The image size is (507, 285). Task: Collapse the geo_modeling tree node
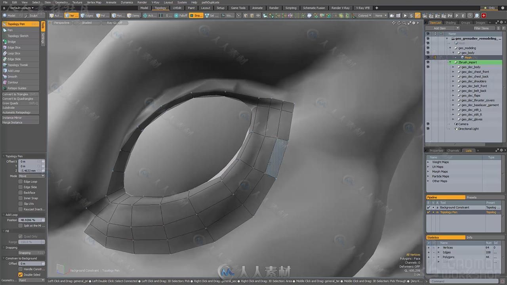(450, 48)
